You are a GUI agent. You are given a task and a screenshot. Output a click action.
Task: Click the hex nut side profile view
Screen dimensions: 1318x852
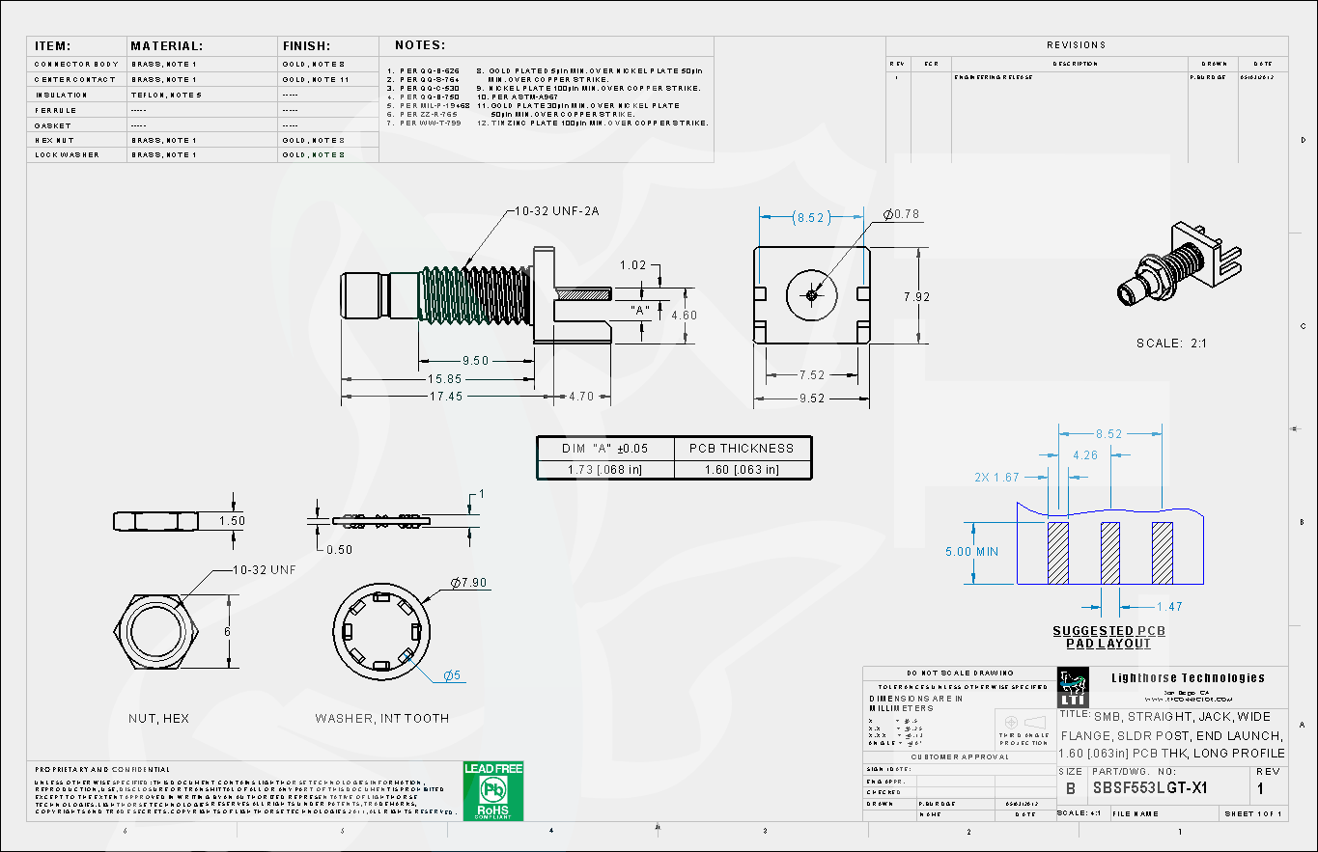[155, 521]
